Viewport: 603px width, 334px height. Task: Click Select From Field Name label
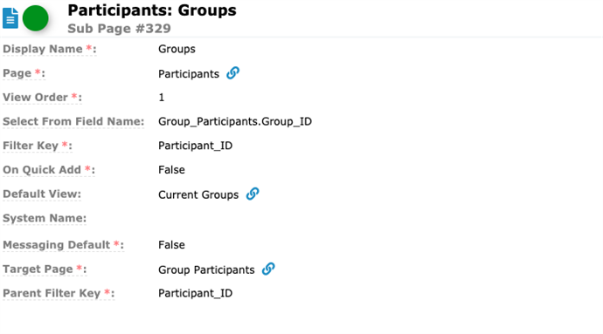(x=73, y=122)
